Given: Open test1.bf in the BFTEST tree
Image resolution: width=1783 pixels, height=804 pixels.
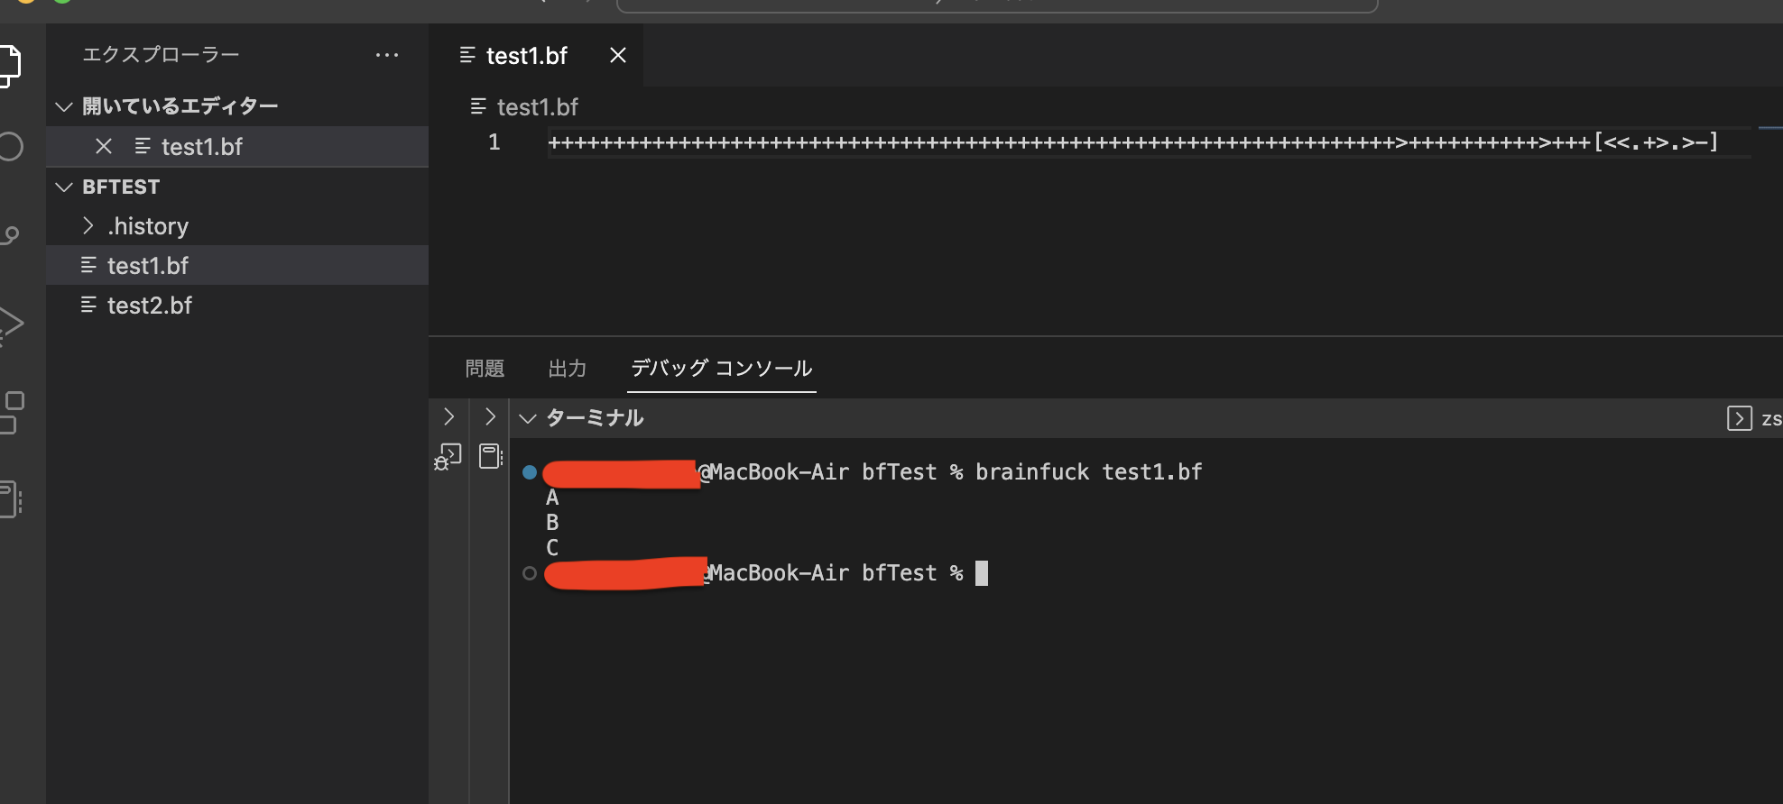Looking at the screenshot, I should coord(236,266).
